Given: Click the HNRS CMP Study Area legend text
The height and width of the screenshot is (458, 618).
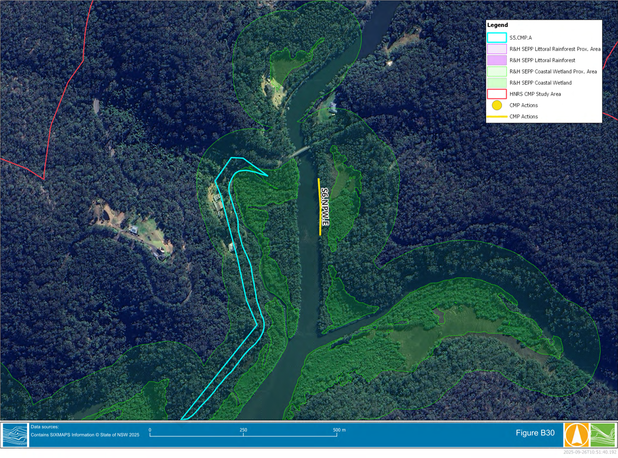Looking at the screenshot, I should [x=535, y=94].
